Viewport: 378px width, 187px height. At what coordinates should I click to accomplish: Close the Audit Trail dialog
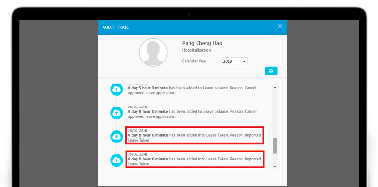[x=280, y=26]
